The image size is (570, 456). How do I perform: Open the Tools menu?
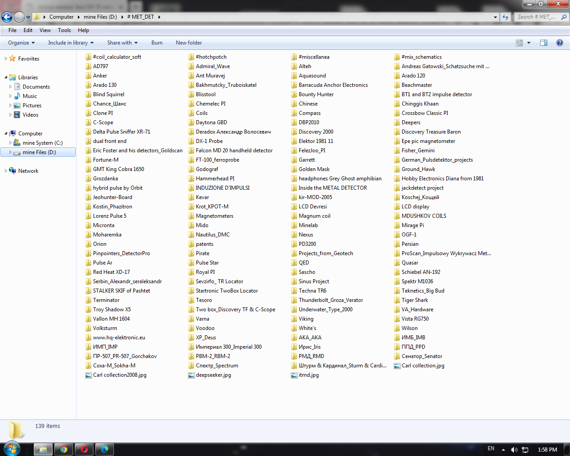pos(64,30)
